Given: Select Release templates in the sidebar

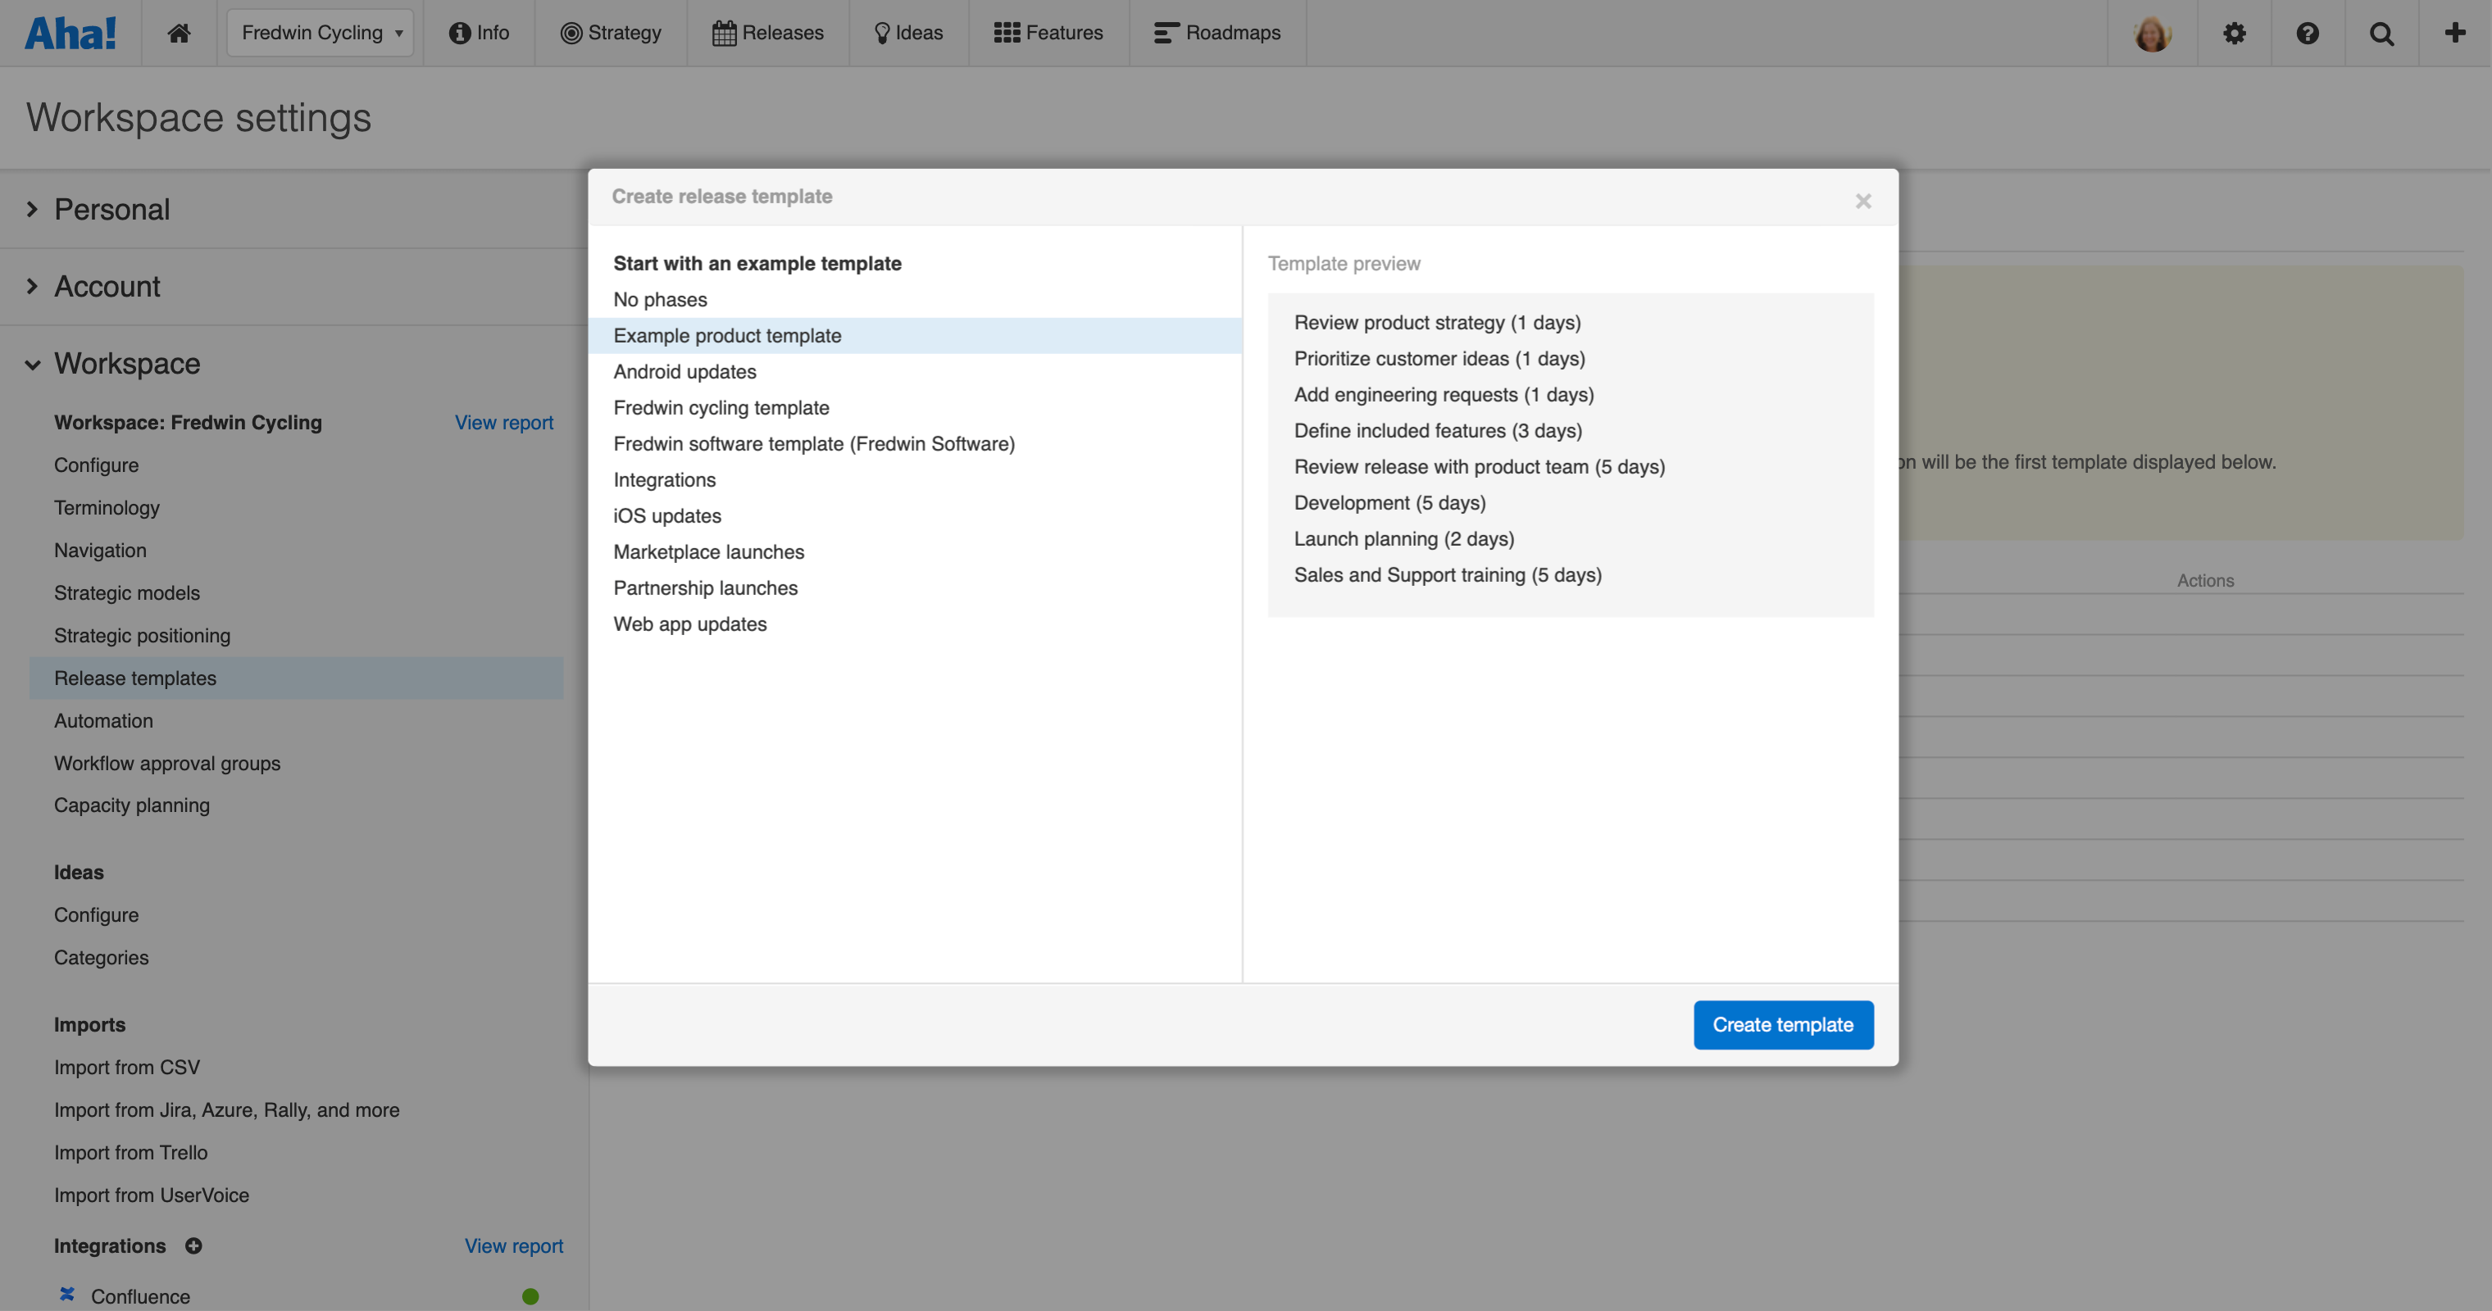Looking at the screenshot, I should point(134,678).
